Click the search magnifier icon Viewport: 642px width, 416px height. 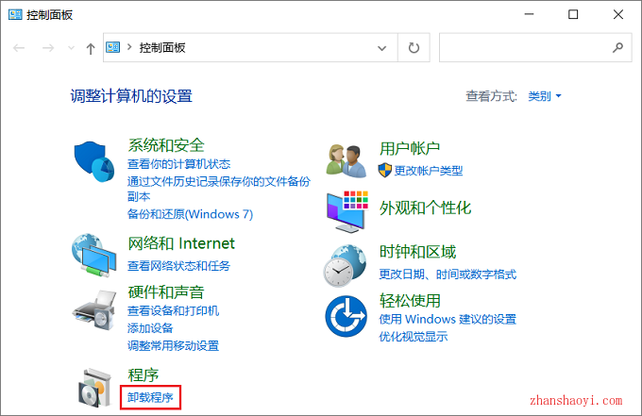[617, 48]
